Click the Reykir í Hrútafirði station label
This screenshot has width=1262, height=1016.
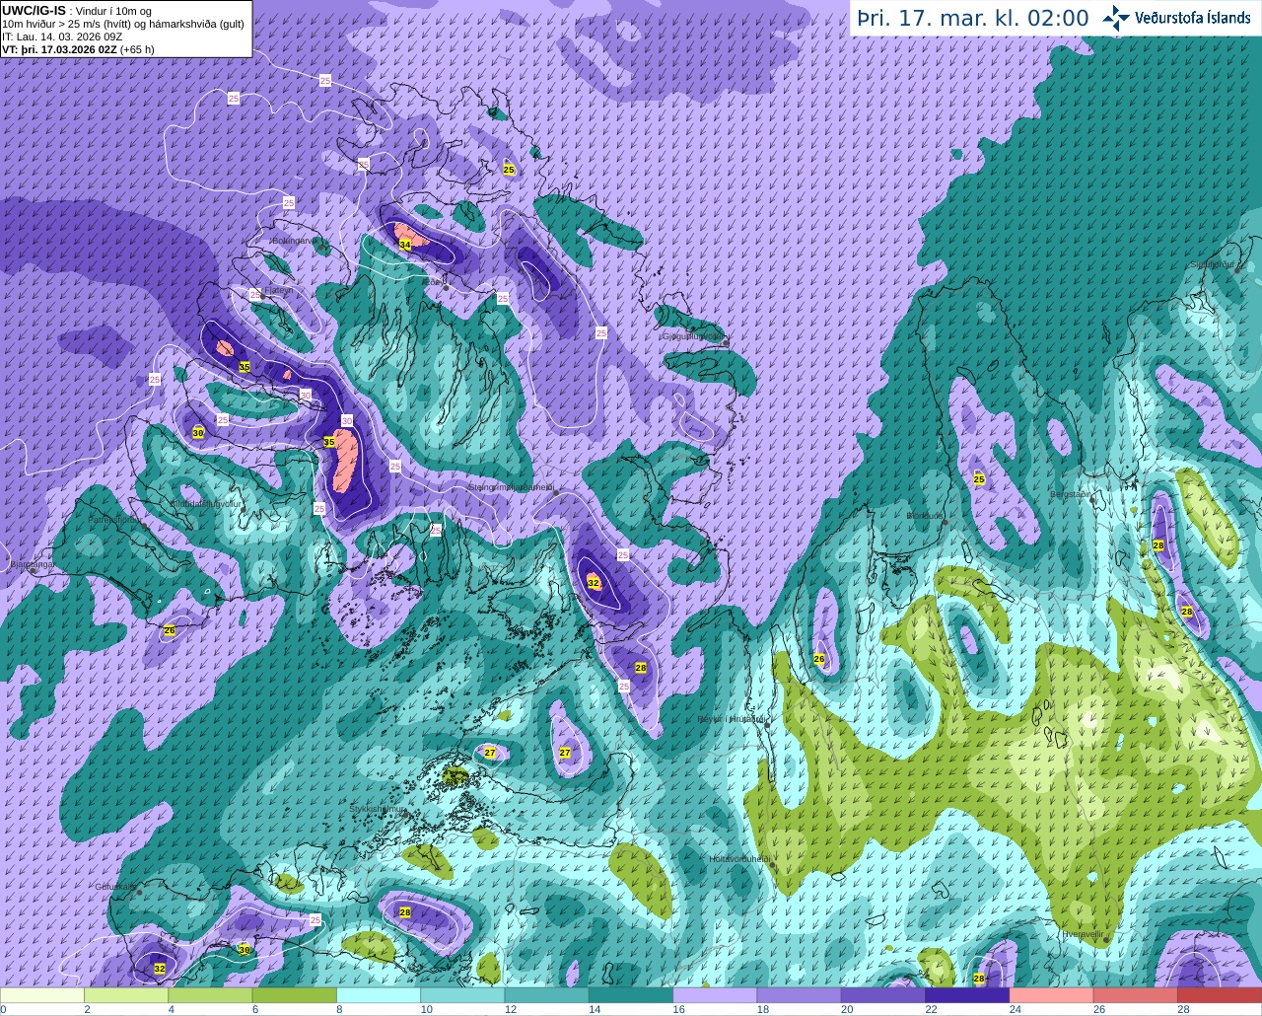click(x=733, y=719)
